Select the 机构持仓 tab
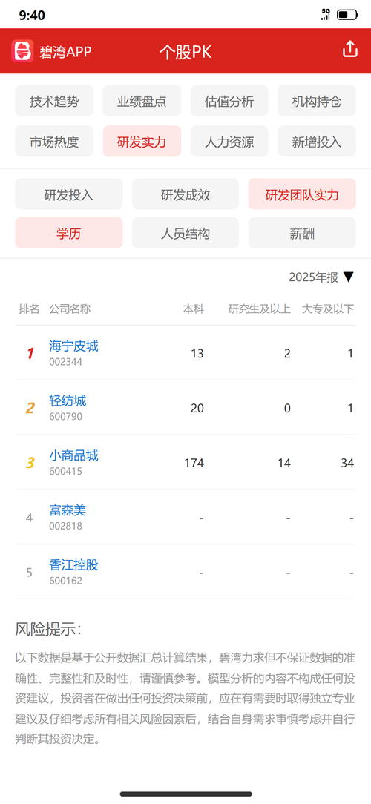This screenshot has height=804, width=371. (x=317, y=101)
